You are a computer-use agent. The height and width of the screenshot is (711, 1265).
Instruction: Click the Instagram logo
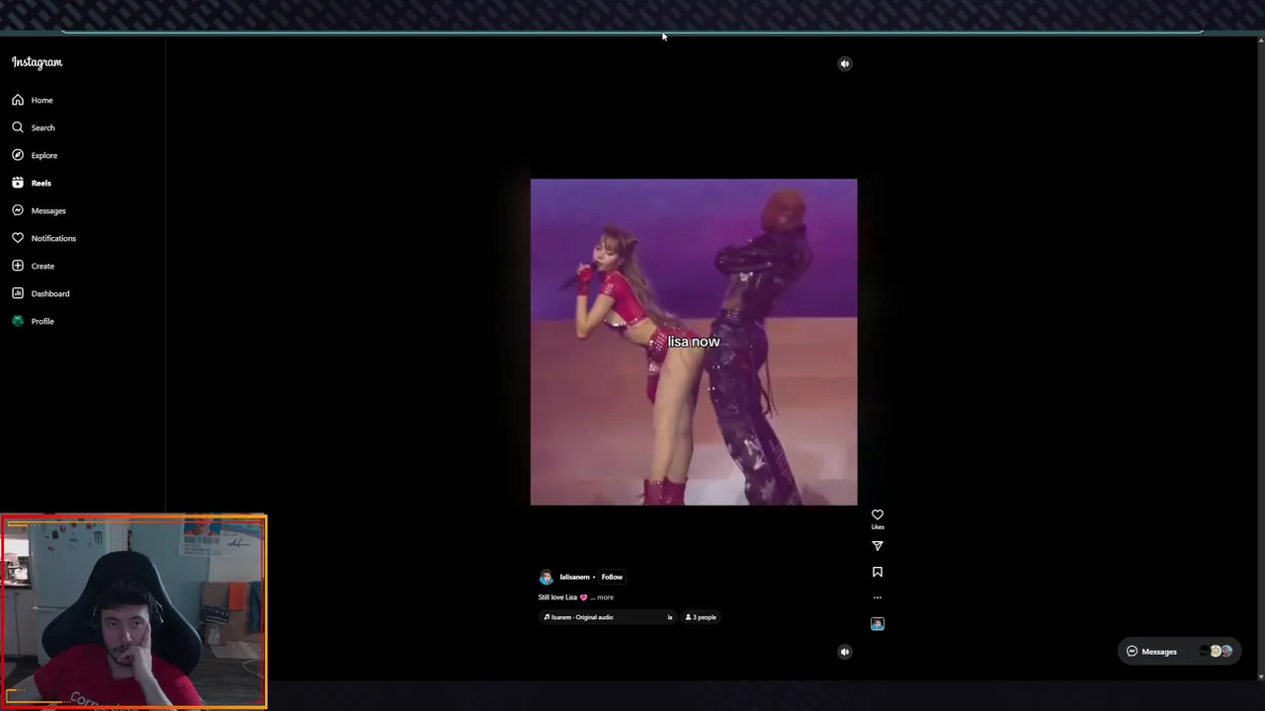click(37, 62)
